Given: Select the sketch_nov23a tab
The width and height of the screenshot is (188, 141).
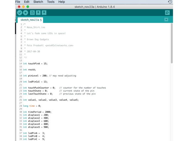Looking at the screenshot, I should 30,20.
